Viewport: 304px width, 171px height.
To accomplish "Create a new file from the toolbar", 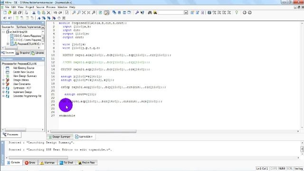I will [x=5, y=13].
